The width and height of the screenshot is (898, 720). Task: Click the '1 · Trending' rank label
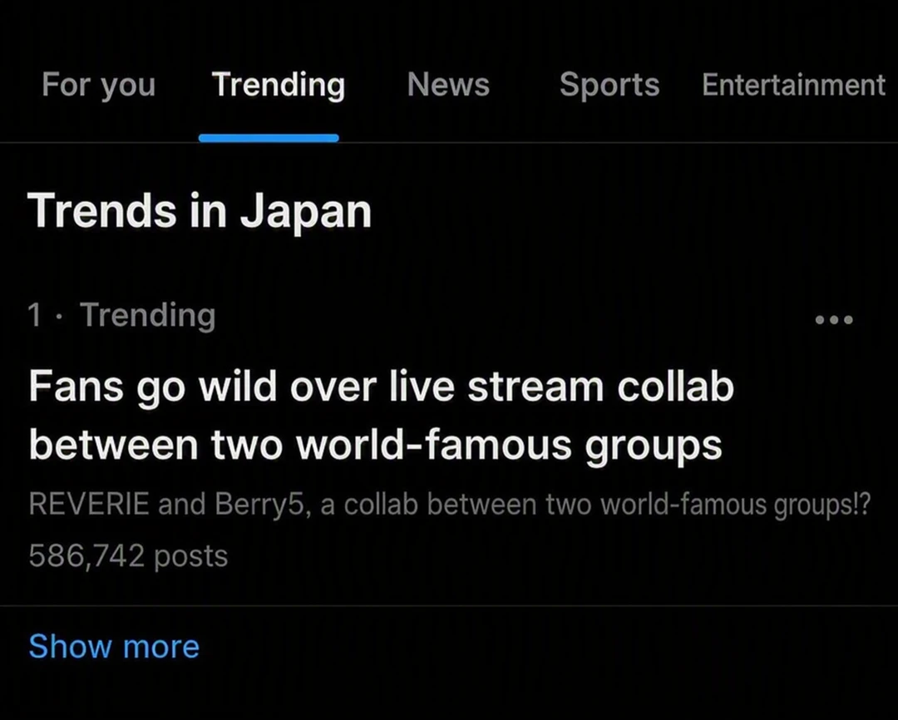(x=121, y=315)
